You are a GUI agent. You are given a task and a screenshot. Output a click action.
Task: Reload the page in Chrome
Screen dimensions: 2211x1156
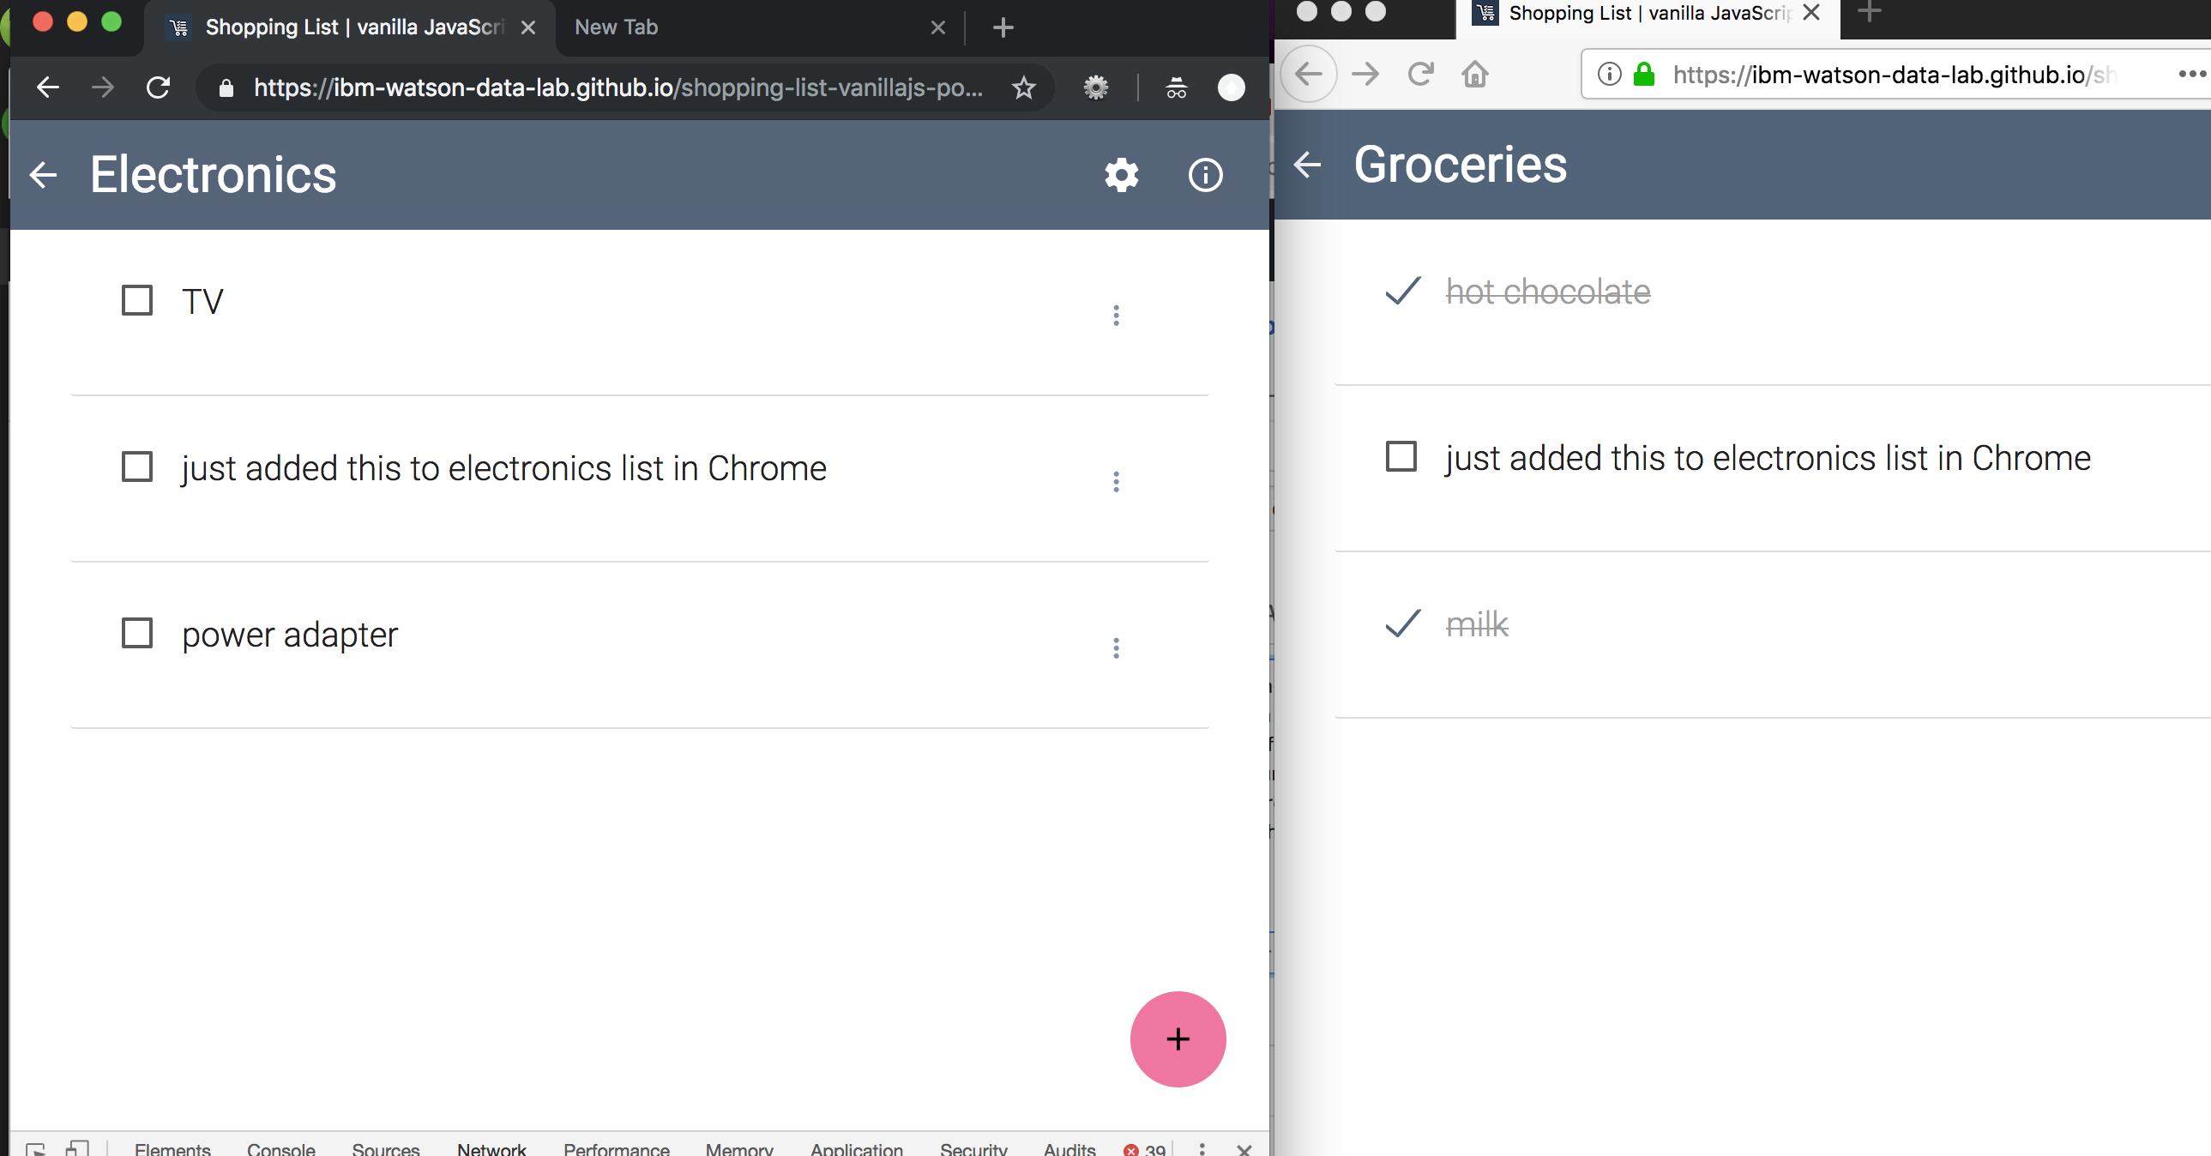(158, 87)
